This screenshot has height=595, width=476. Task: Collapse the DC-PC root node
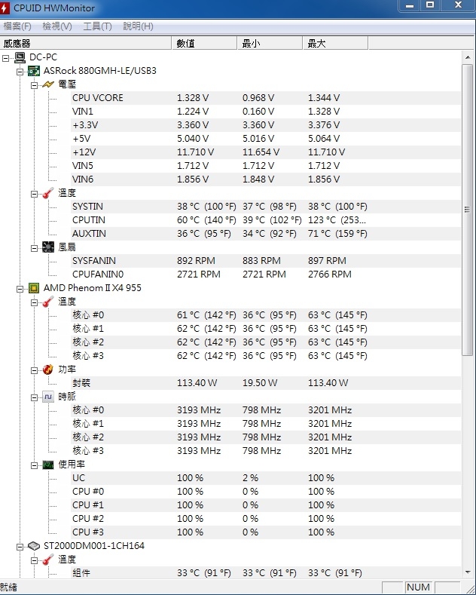point(5,58)
